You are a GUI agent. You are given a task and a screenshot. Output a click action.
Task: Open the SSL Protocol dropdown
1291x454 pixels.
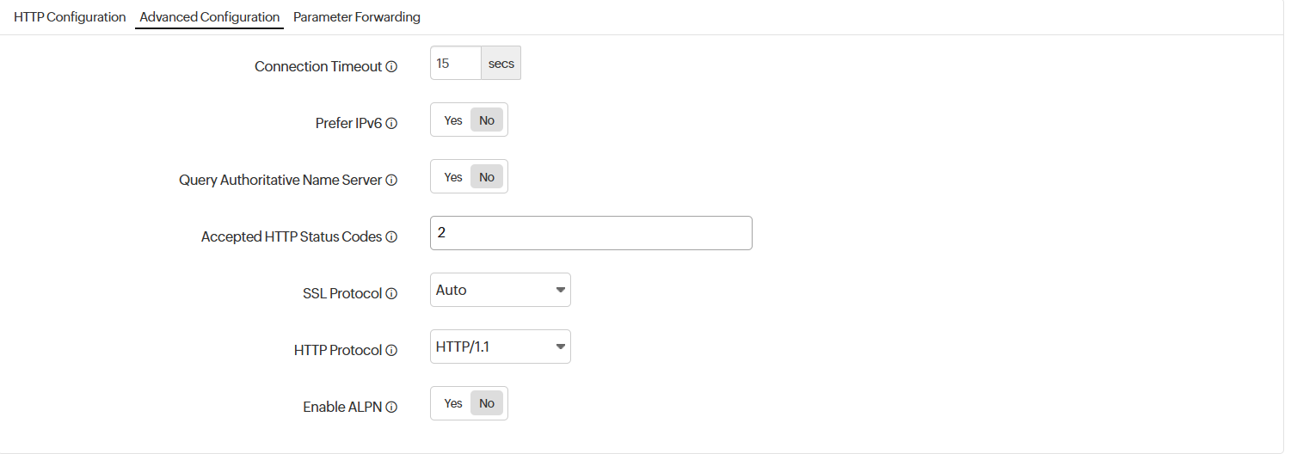(x=500, y=290)
